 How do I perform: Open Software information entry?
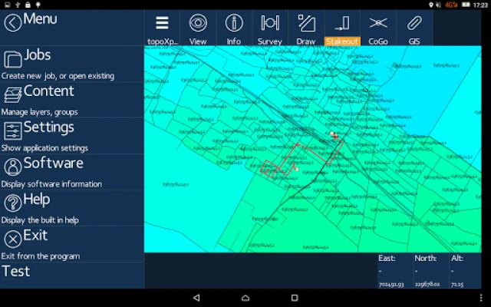coord(72,172)
